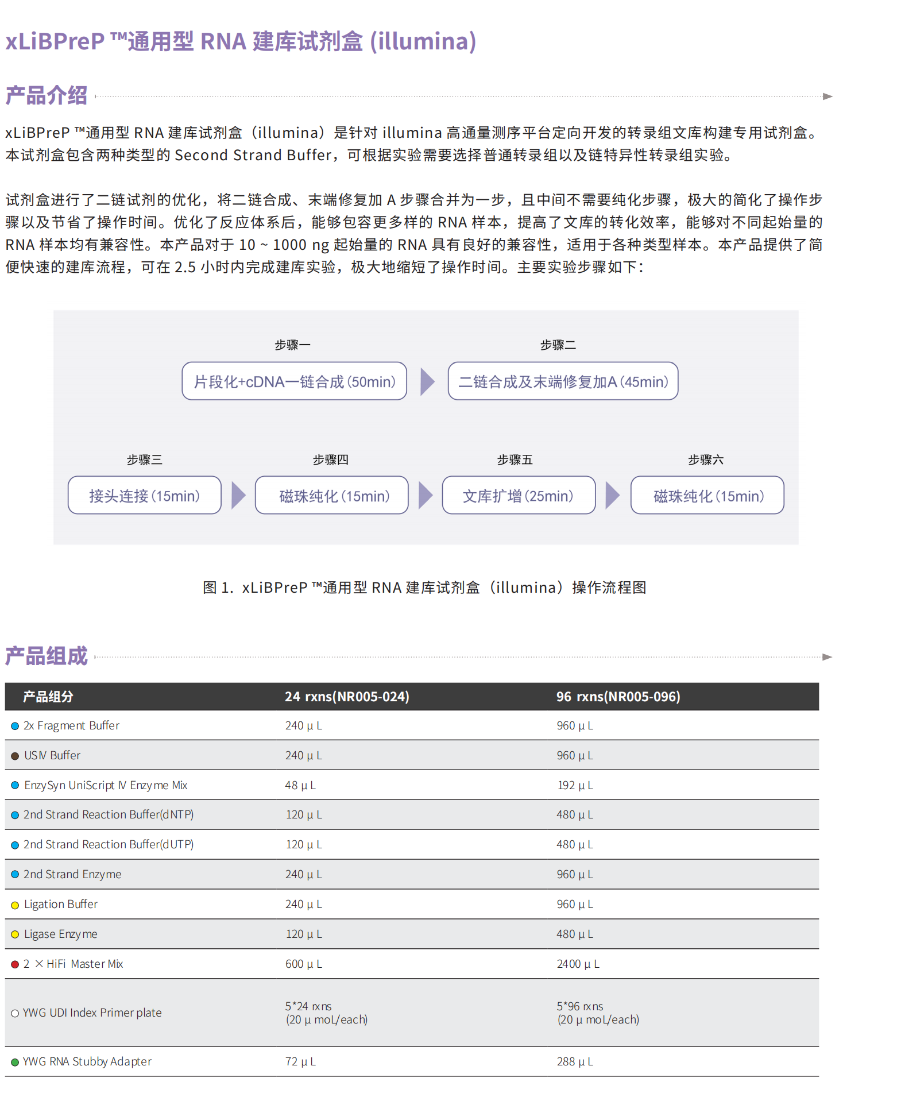This screenshot has height=1097, width=901.
Task: Click the 240 µL value for Ligation Buffer
Action: (304, 905)
